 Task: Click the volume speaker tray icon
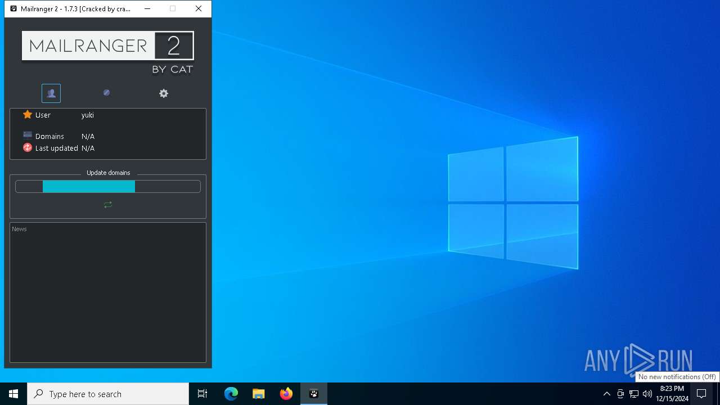[x=647, y=394]
